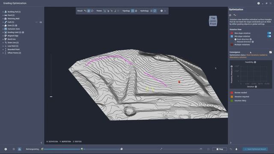The width and height of the screenshot is (274, 154).
Task: Click the Pond object icon
Action: coord(6,15)
